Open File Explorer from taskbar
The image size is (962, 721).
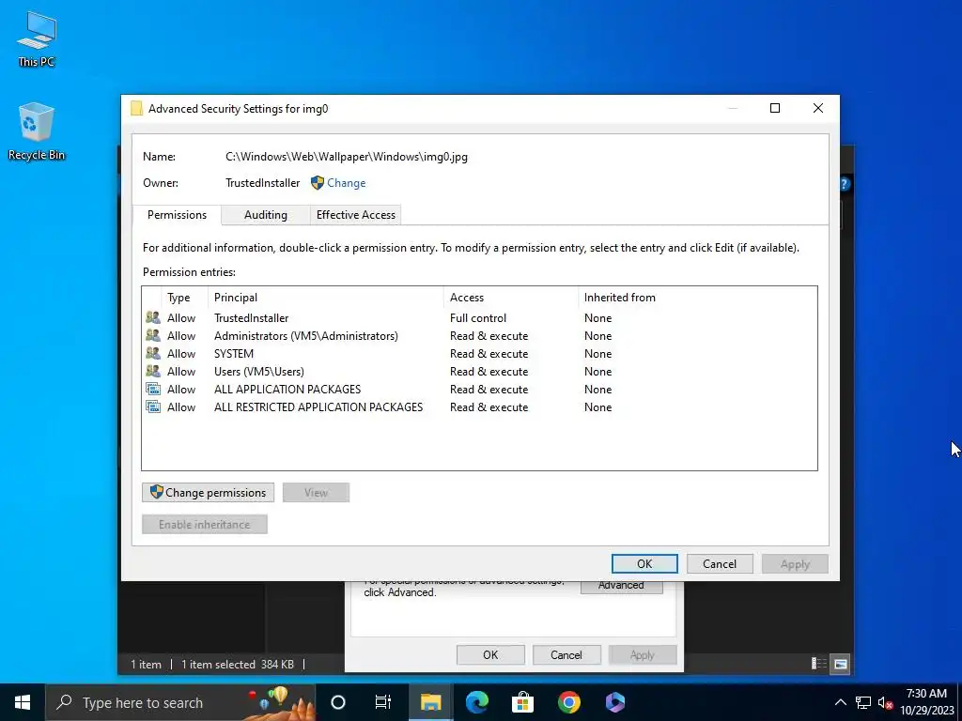coord(430,702)
